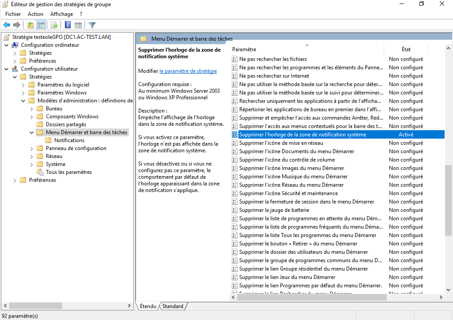This screenshot has height=320, width=453.
Task: Expand the Réseau tree node
Action: click(x=32, y=156)
